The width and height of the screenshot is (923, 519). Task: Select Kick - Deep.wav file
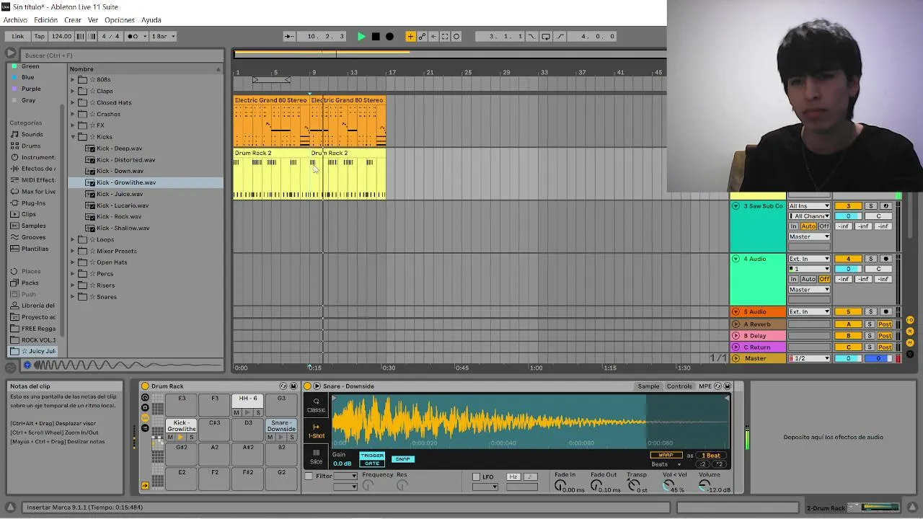point(119,148)
